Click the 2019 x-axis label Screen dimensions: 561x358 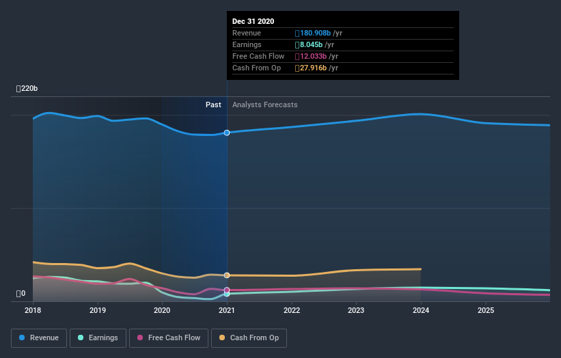pos(97,310)
